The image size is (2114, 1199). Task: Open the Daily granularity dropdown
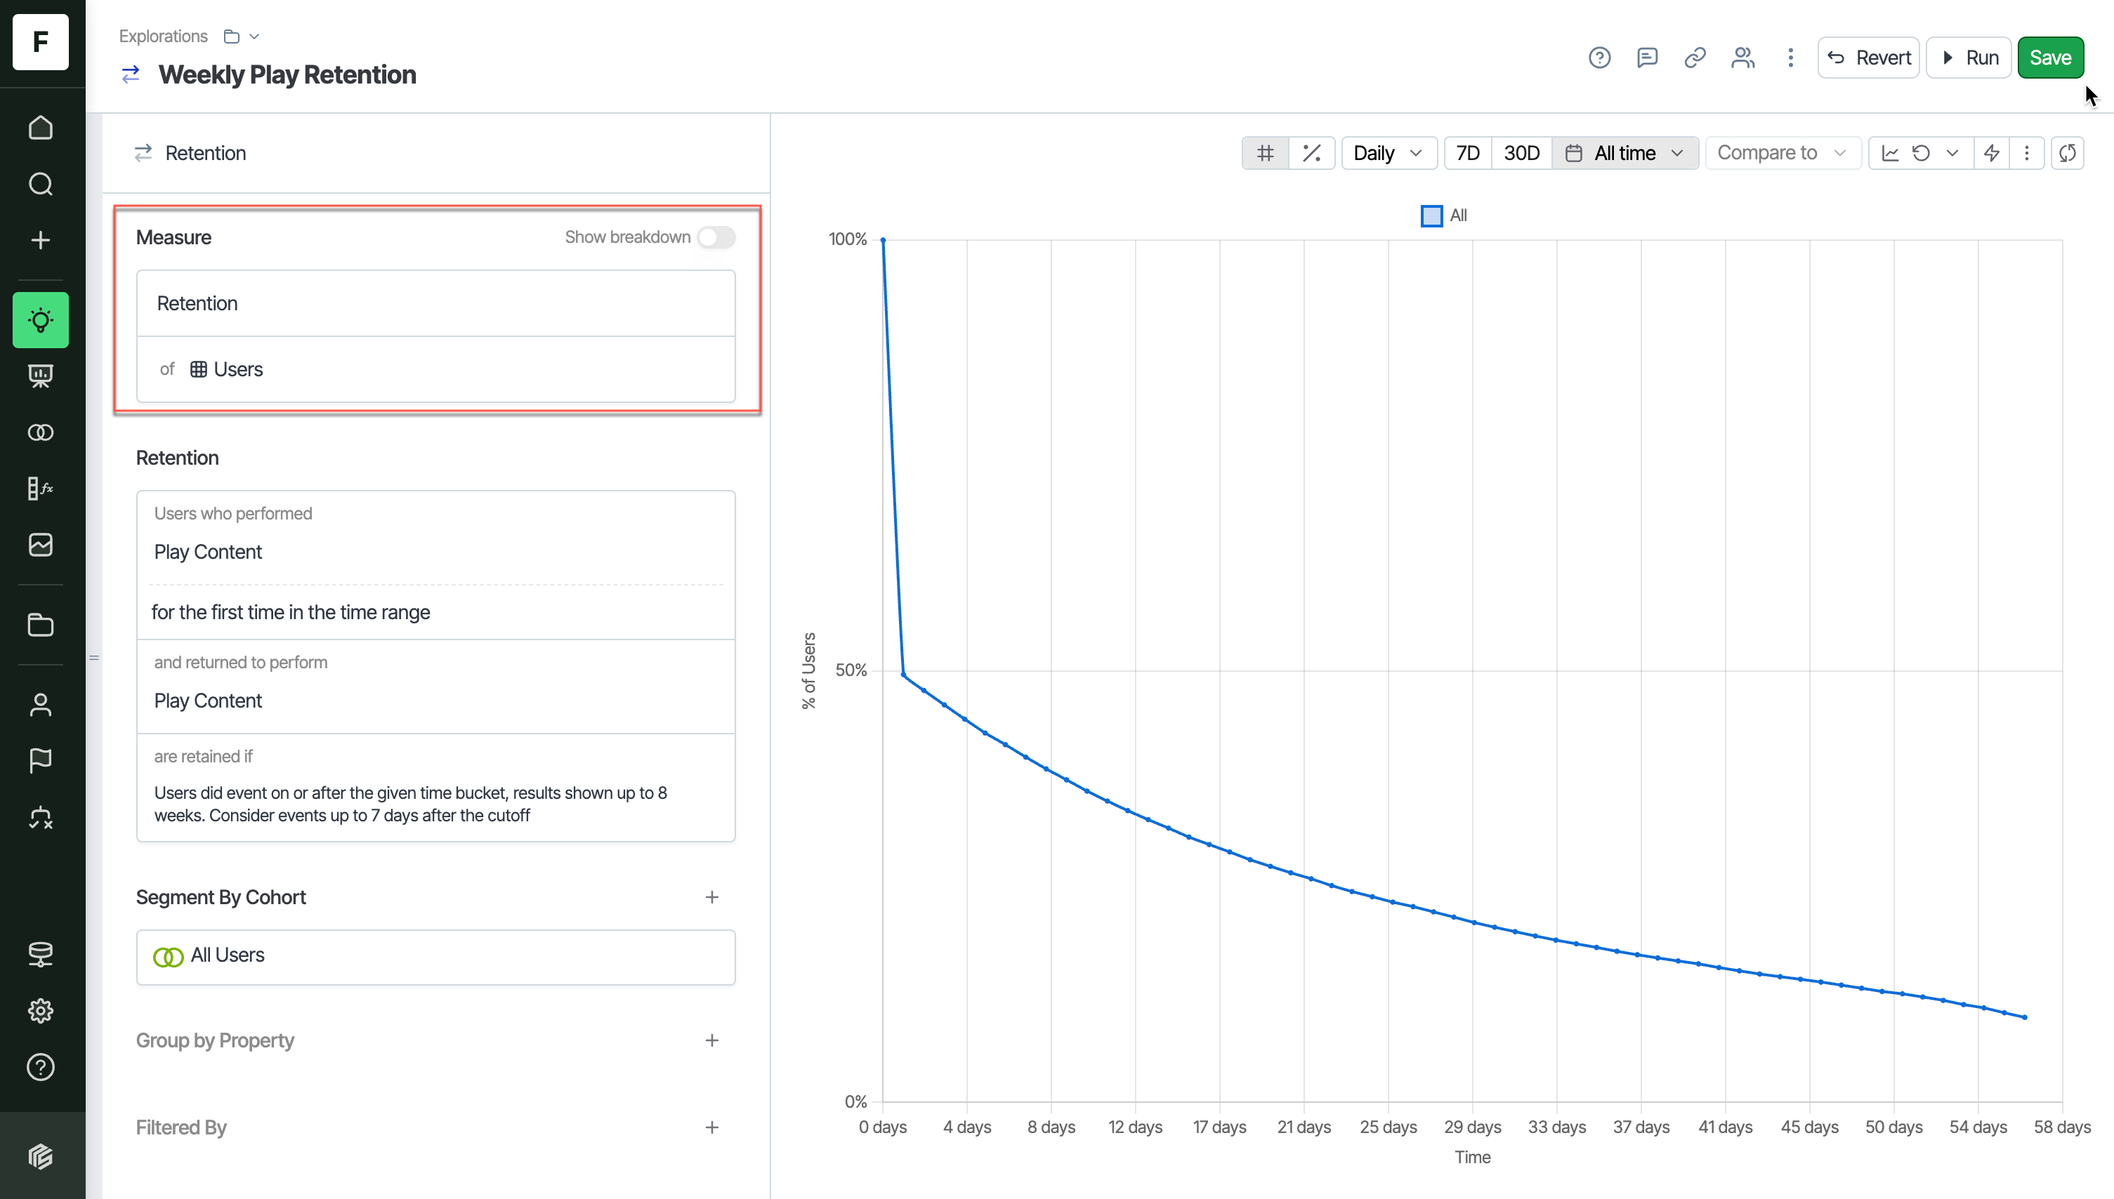(x=1389, y=153)
